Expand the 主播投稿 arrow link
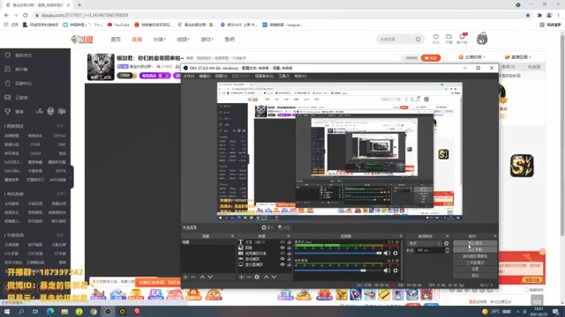565x317 pixels. [471, 56]
